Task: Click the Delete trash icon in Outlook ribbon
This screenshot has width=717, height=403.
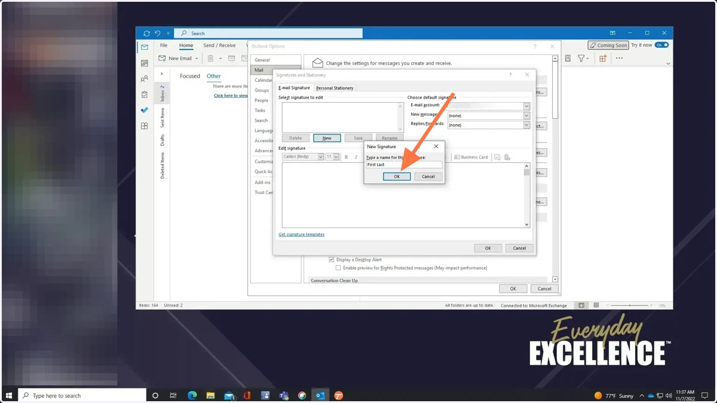Action: point(210,59)
